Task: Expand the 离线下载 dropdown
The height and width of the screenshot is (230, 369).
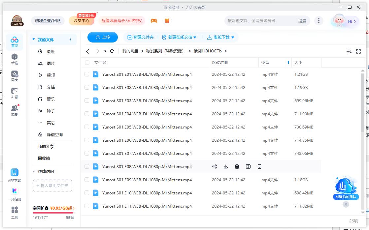Action: 221,37
